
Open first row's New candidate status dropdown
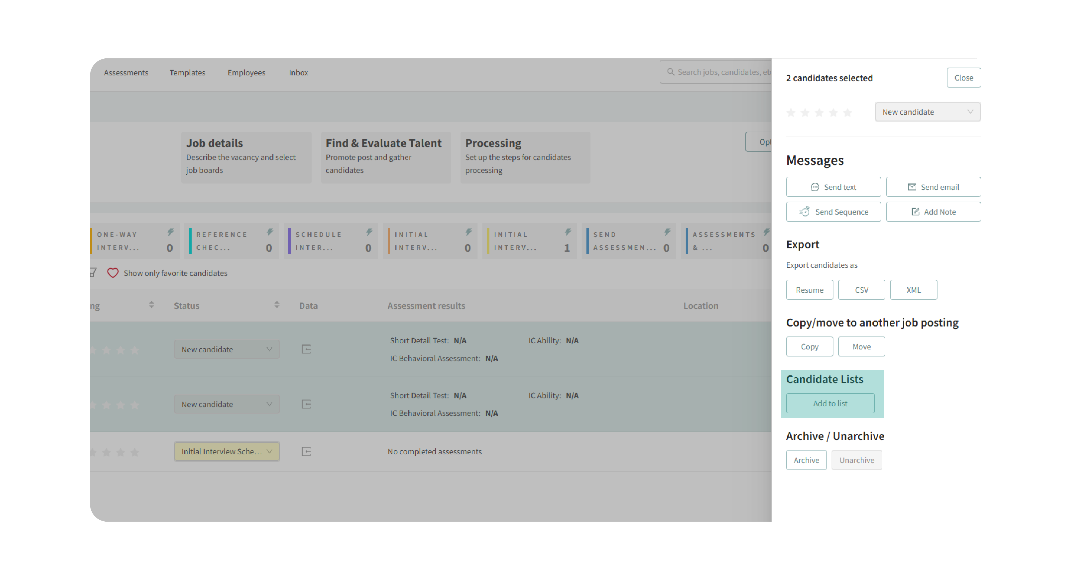click(227, 349)
